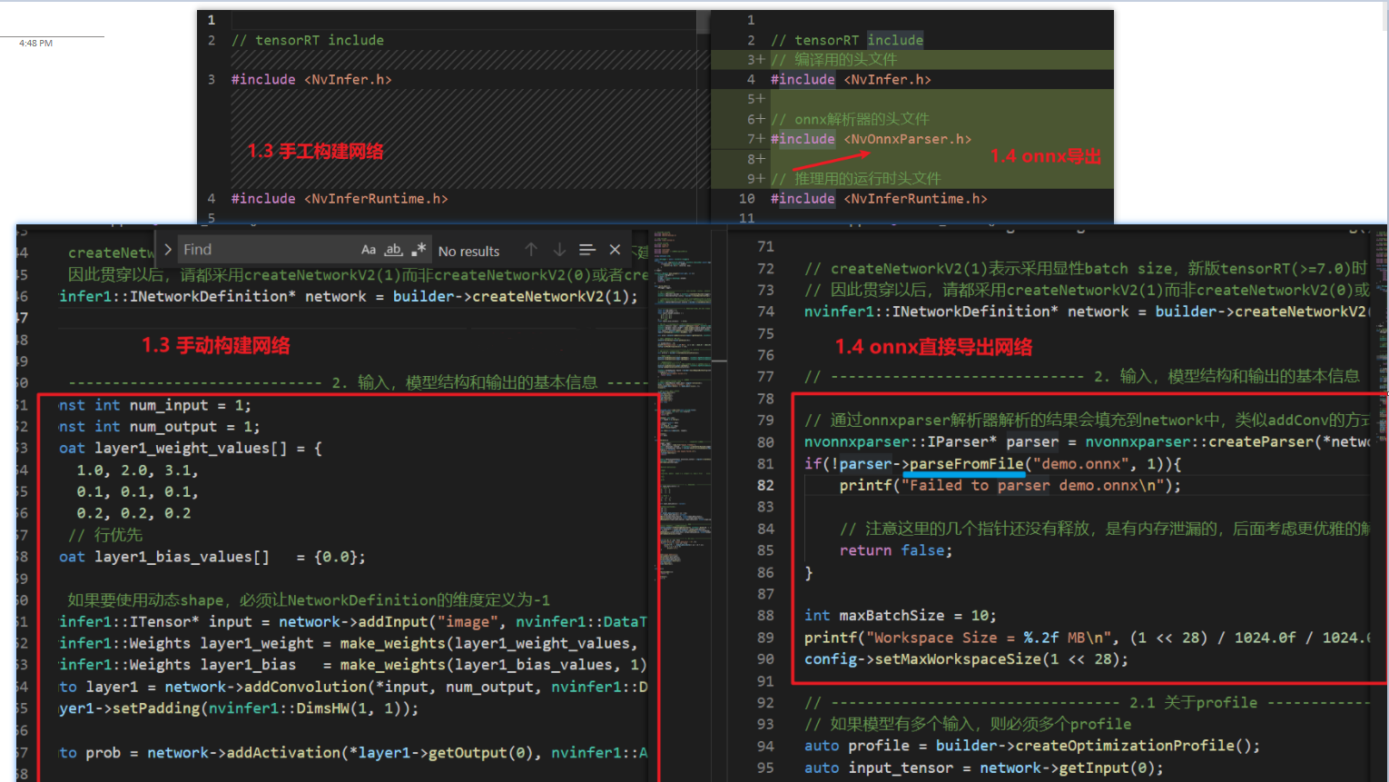
Task: Click #include <NvInfer.h> in left diff pane
Action: (311, 80)
